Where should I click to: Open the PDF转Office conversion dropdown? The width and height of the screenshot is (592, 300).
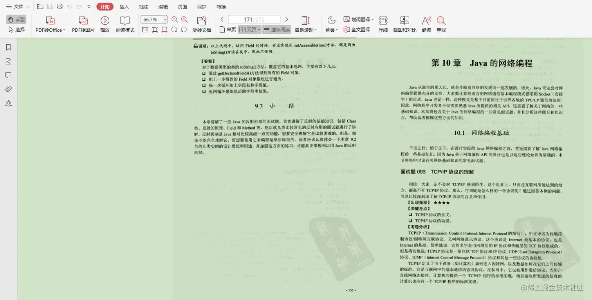click(50, 23)
